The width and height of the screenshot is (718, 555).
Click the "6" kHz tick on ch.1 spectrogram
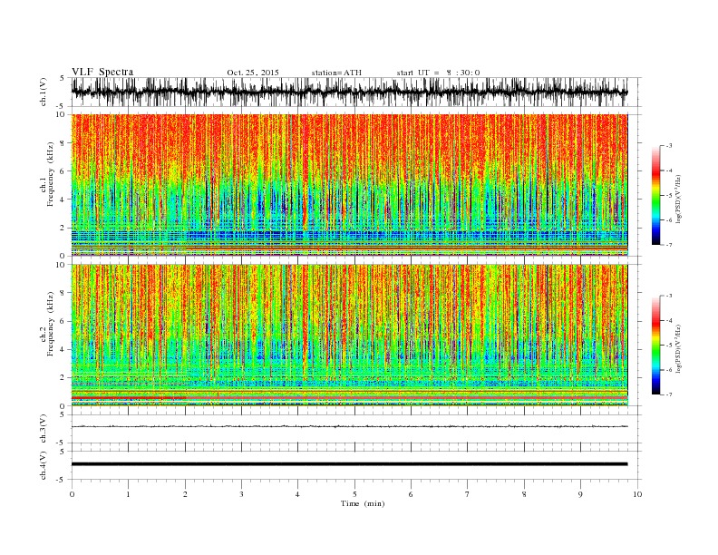(63, 171)
